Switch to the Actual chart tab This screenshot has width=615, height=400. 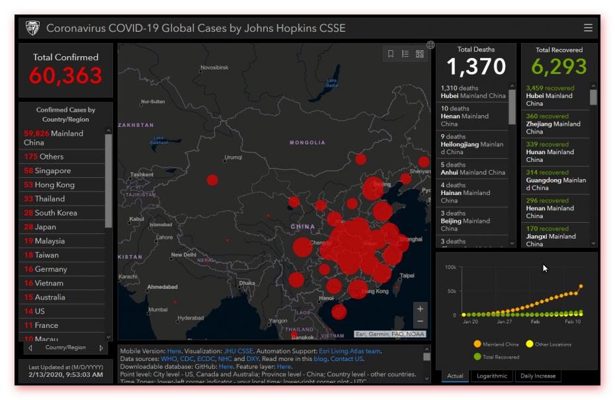pyautogui.click(x=455, y=376)
